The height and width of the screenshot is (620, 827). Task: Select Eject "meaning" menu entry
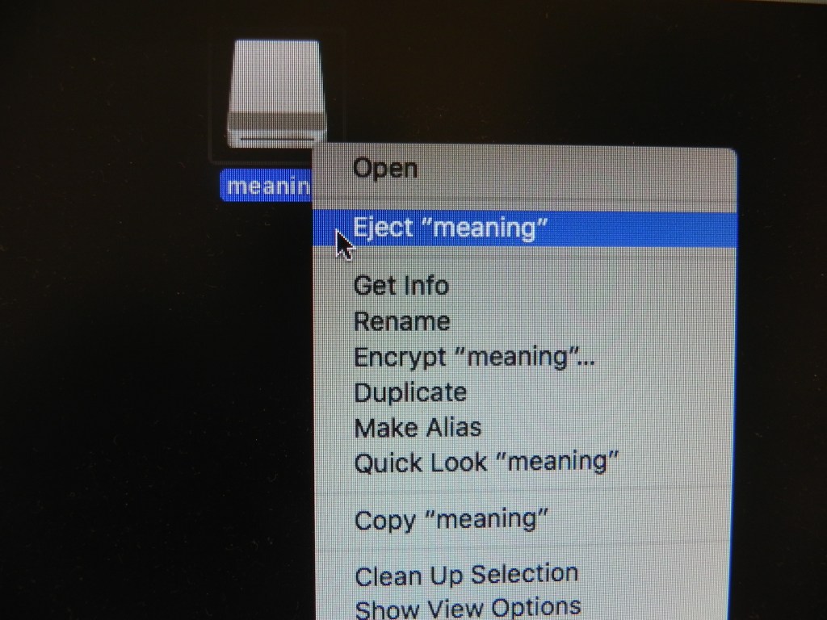[x=525, y=228]
